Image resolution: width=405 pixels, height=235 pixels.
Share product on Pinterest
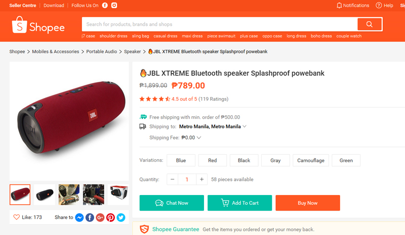pos(110,217)
